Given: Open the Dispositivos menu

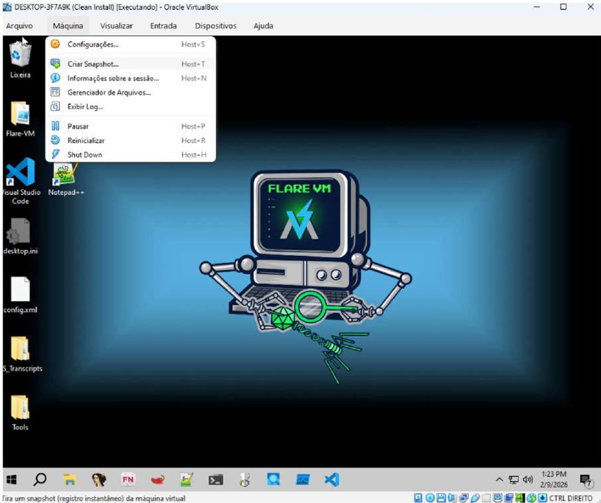Looking at the screenshot, I should coord(215,26).
